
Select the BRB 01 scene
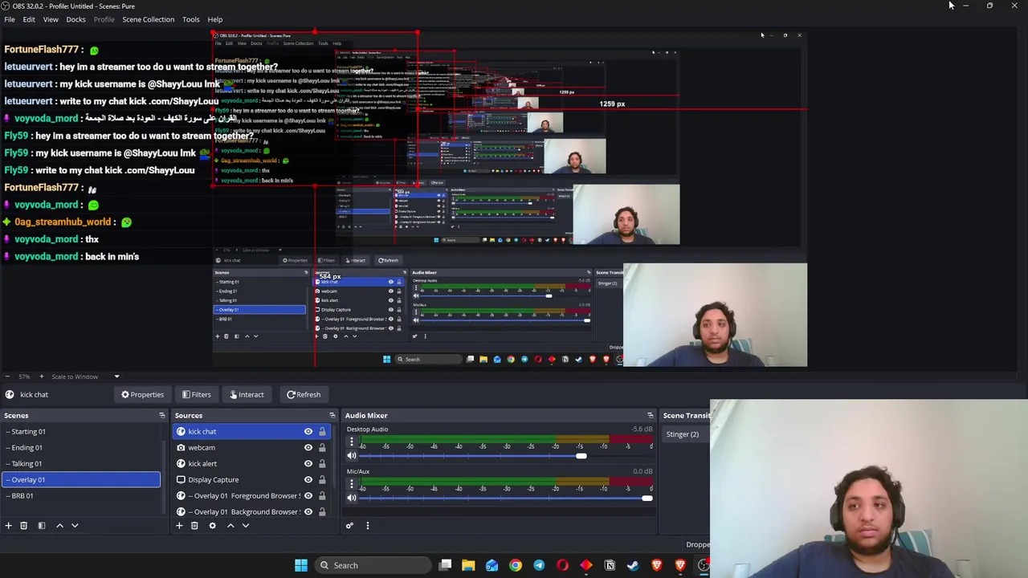80,496
